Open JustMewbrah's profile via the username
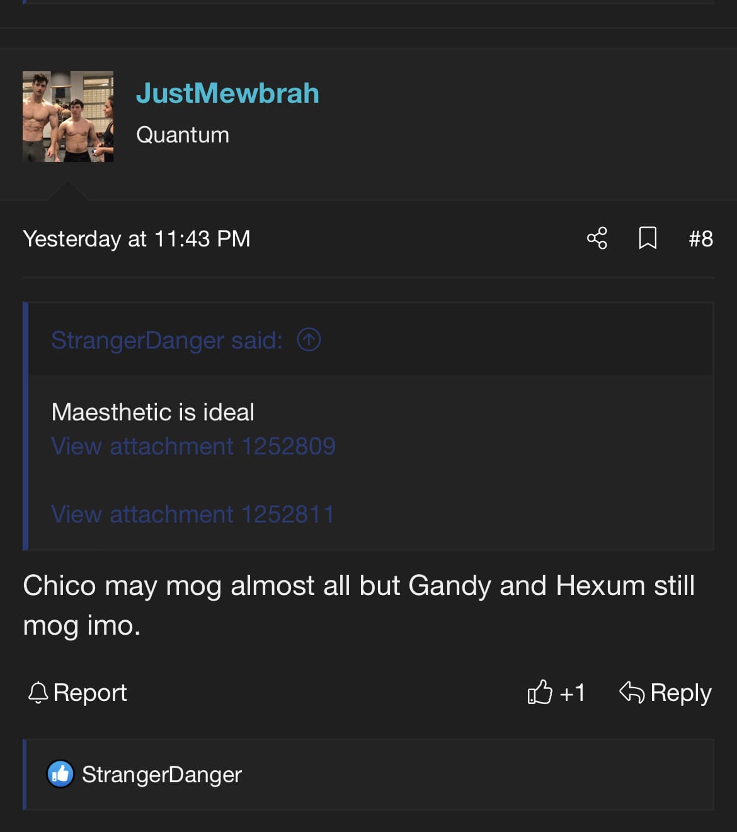This screenshot has height=832, width=737. 227,93
